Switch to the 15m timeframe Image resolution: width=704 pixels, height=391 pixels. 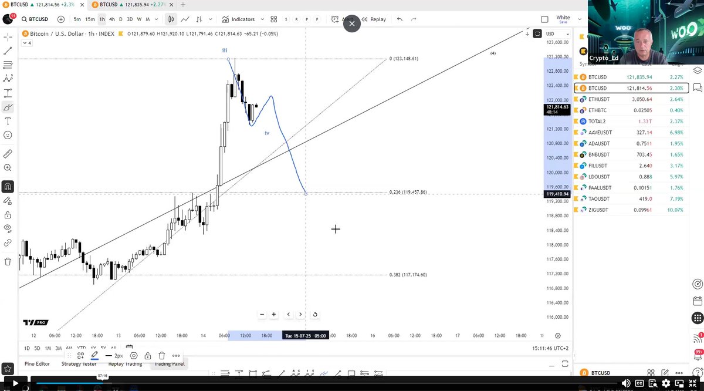tap(90, 19)
